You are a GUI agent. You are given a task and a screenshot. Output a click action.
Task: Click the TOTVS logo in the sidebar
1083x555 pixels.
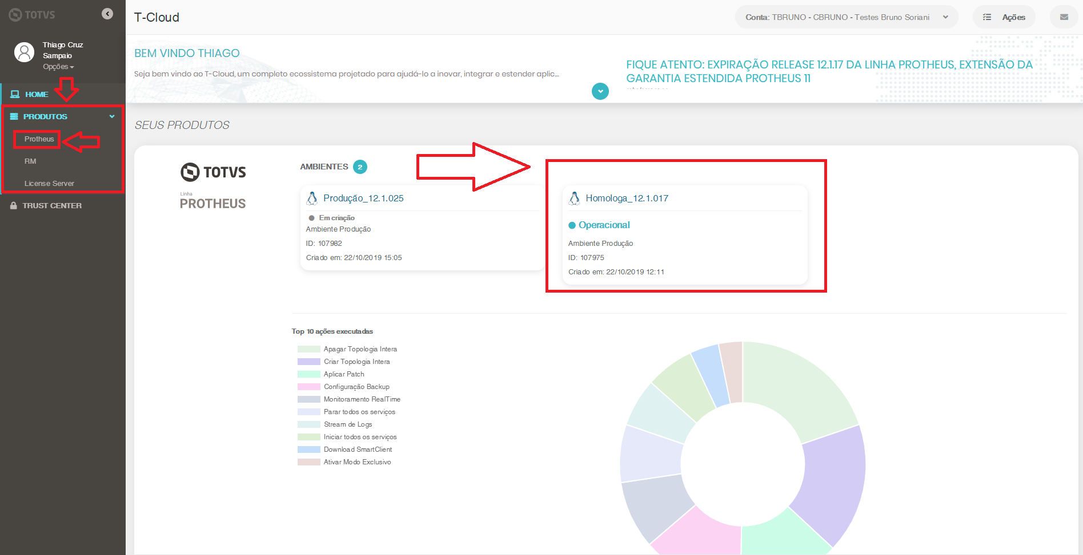click(32, 15)
